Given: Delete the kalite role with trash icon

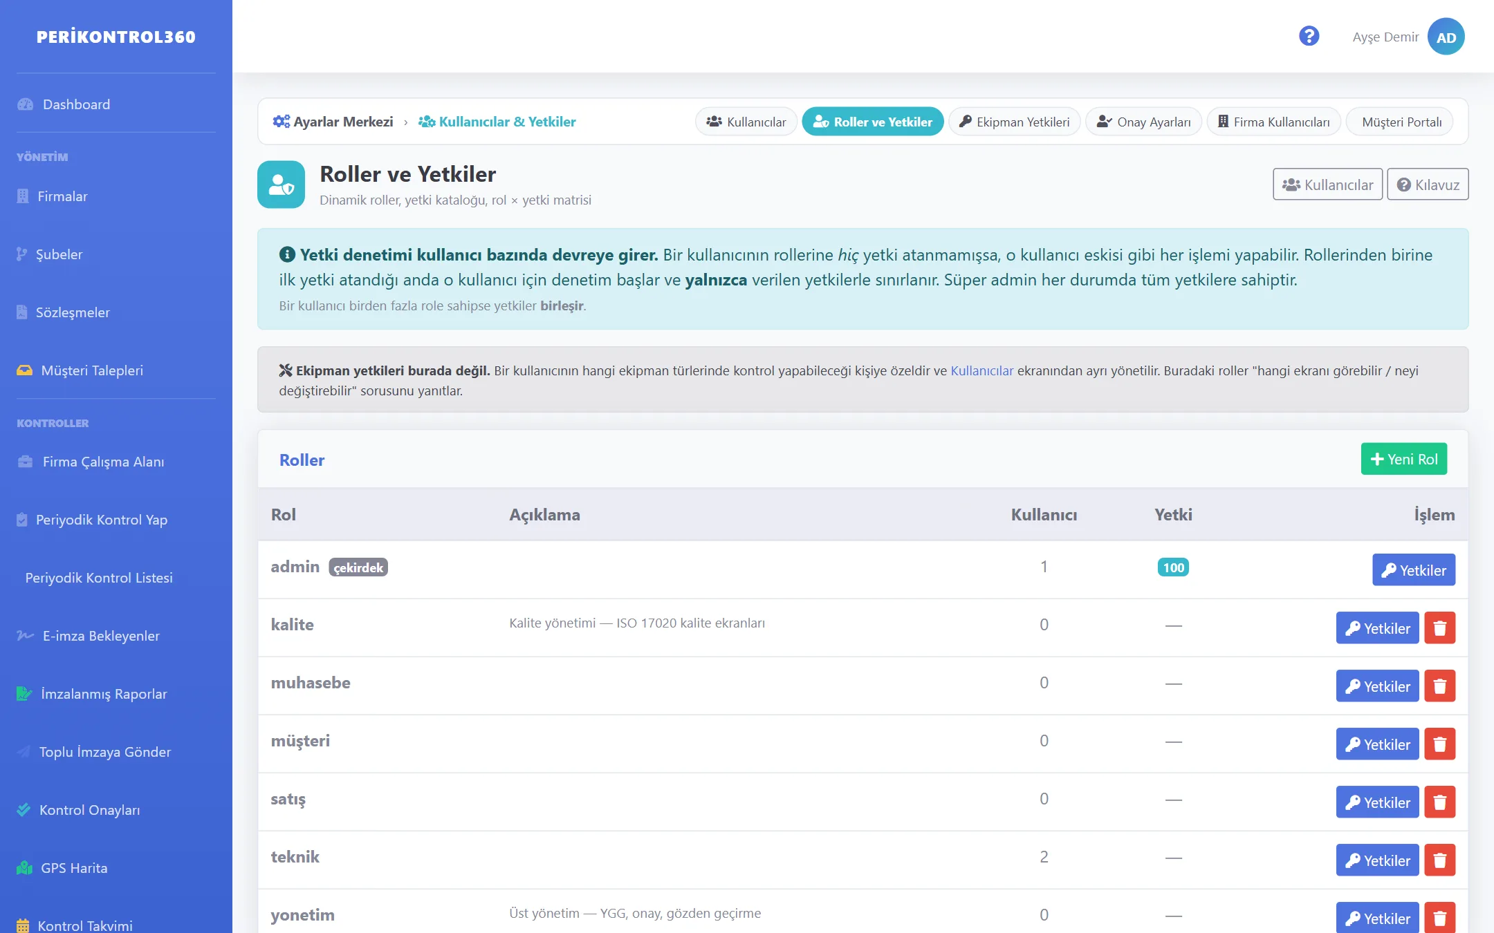Looking at the screenshot, I should [x=1440, y=628].
